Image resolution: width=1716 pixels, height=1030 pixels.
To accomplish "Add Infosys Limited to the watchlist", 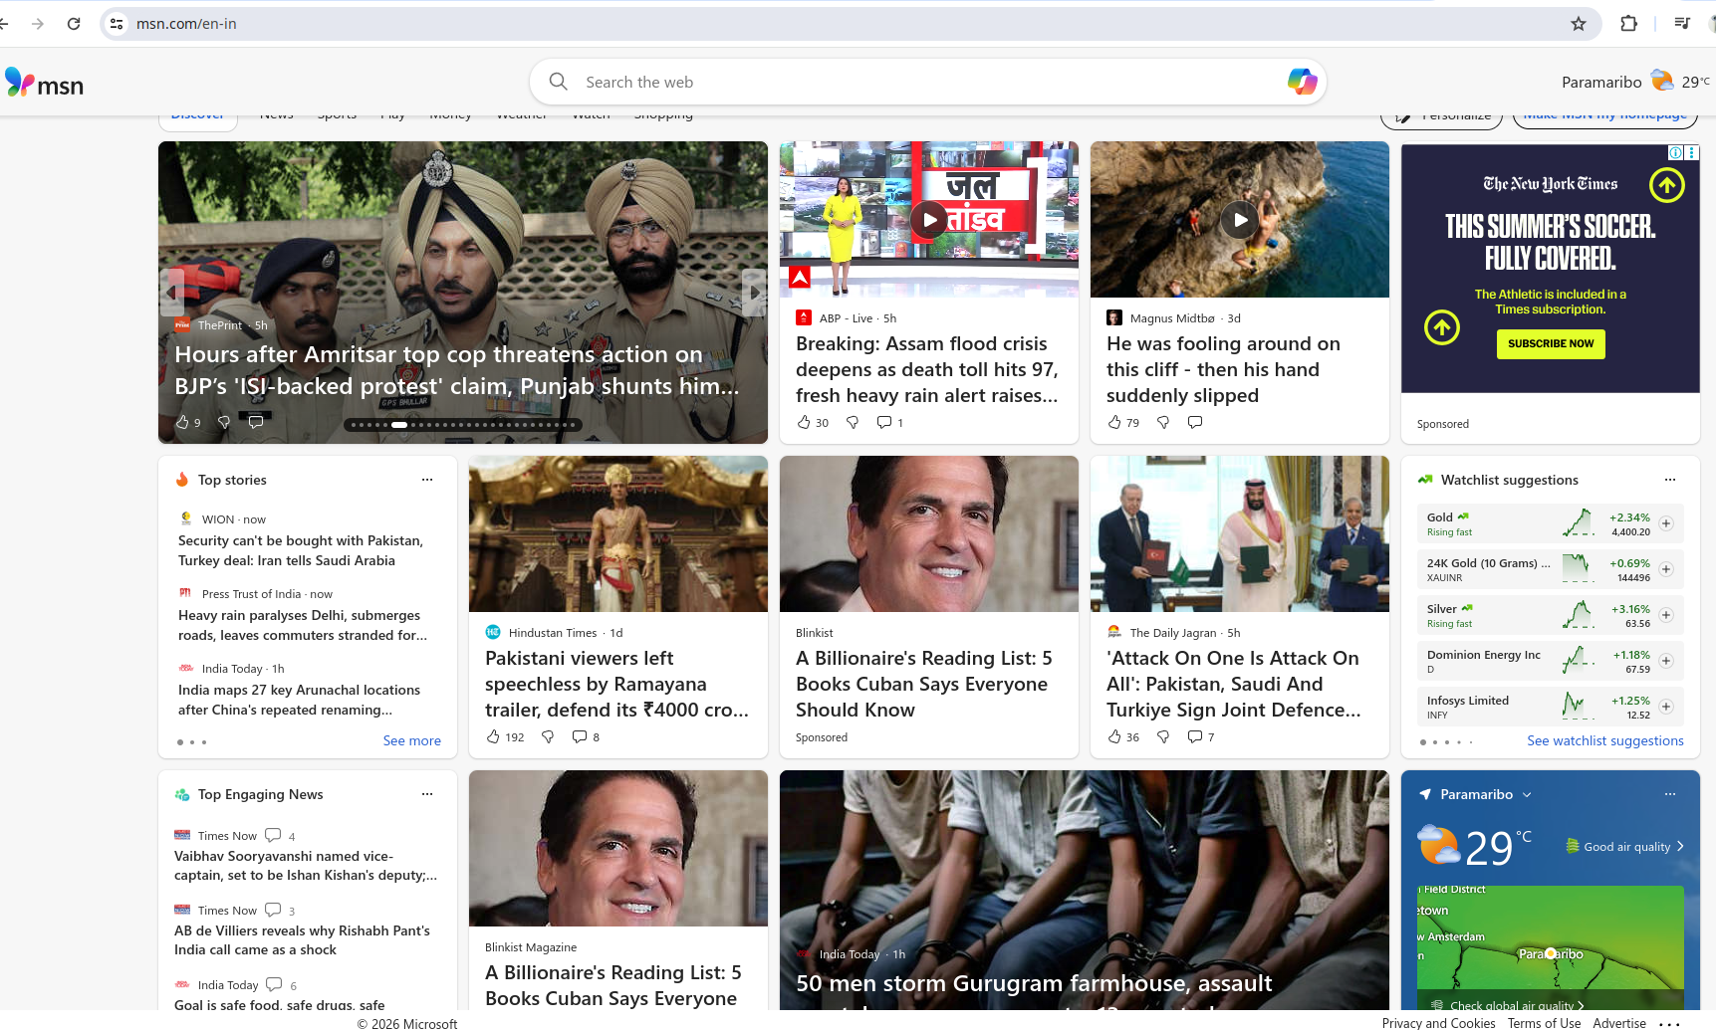I will [x=1666, y=707].
